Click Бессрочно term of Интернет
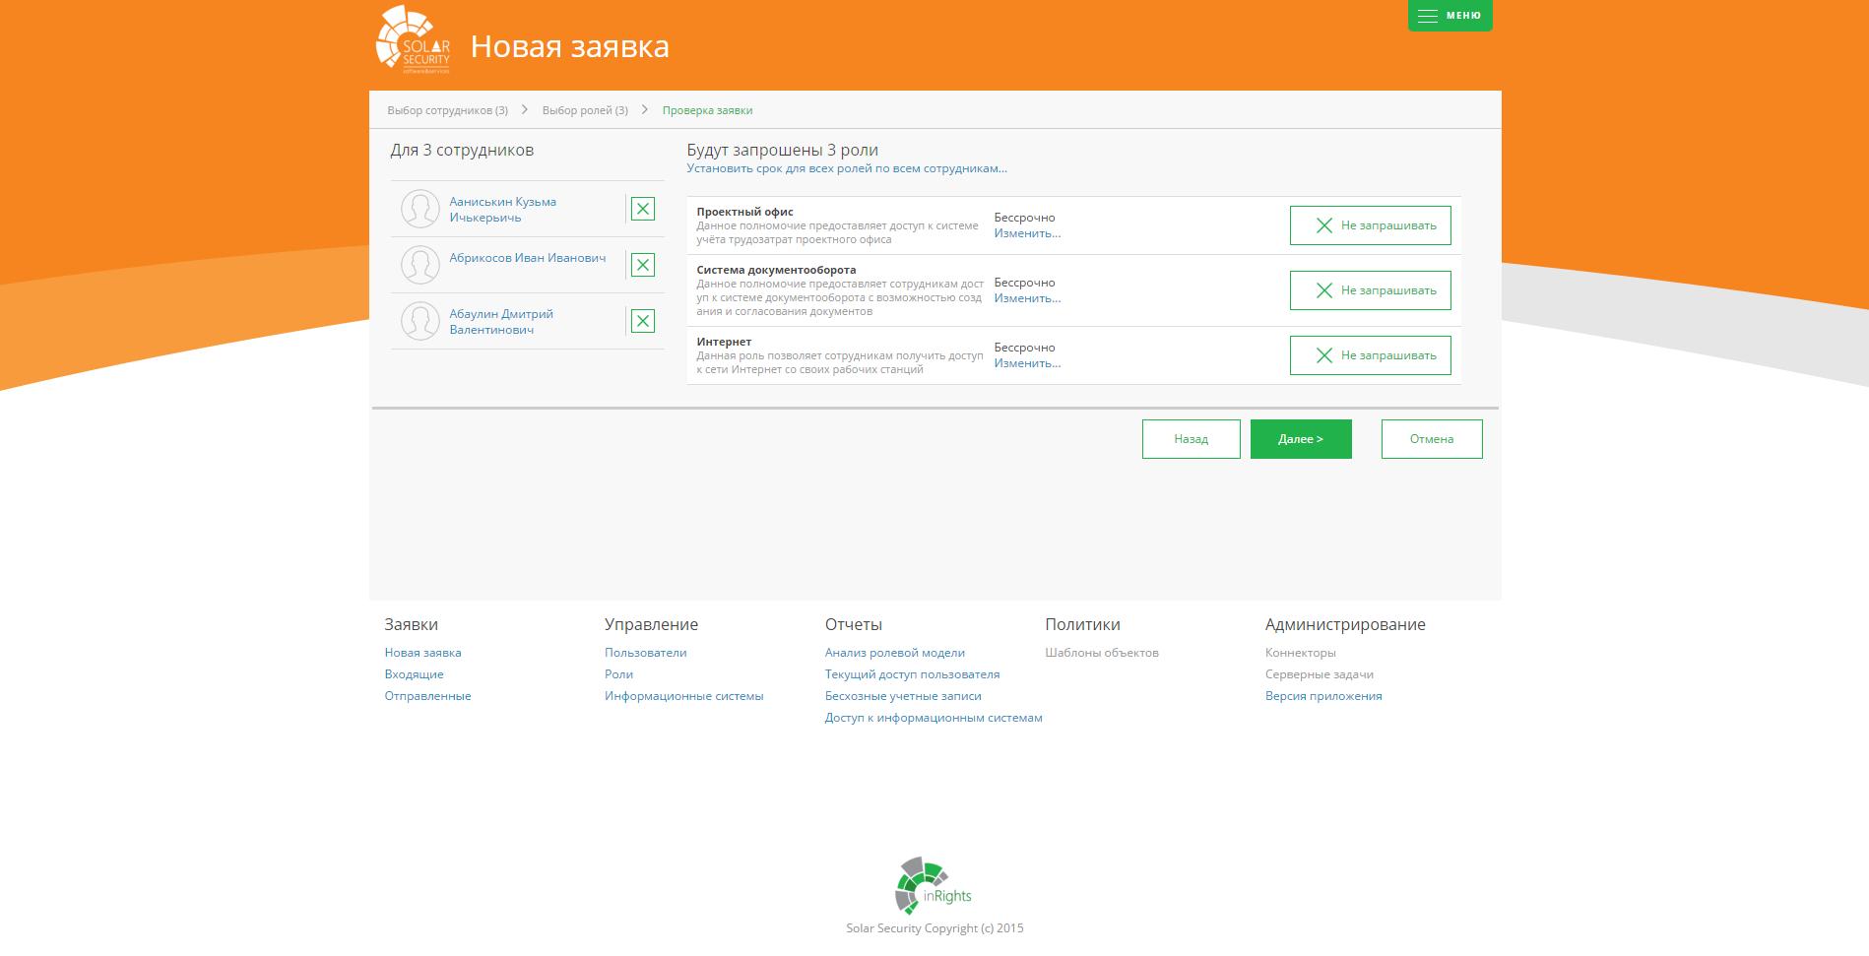 [1024, 348]
